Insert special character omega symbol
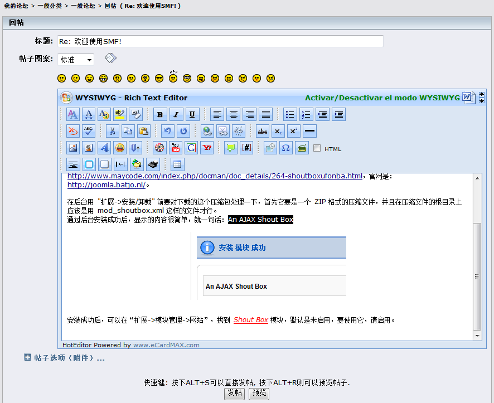494x403 pixels. [x=286, y=148]
